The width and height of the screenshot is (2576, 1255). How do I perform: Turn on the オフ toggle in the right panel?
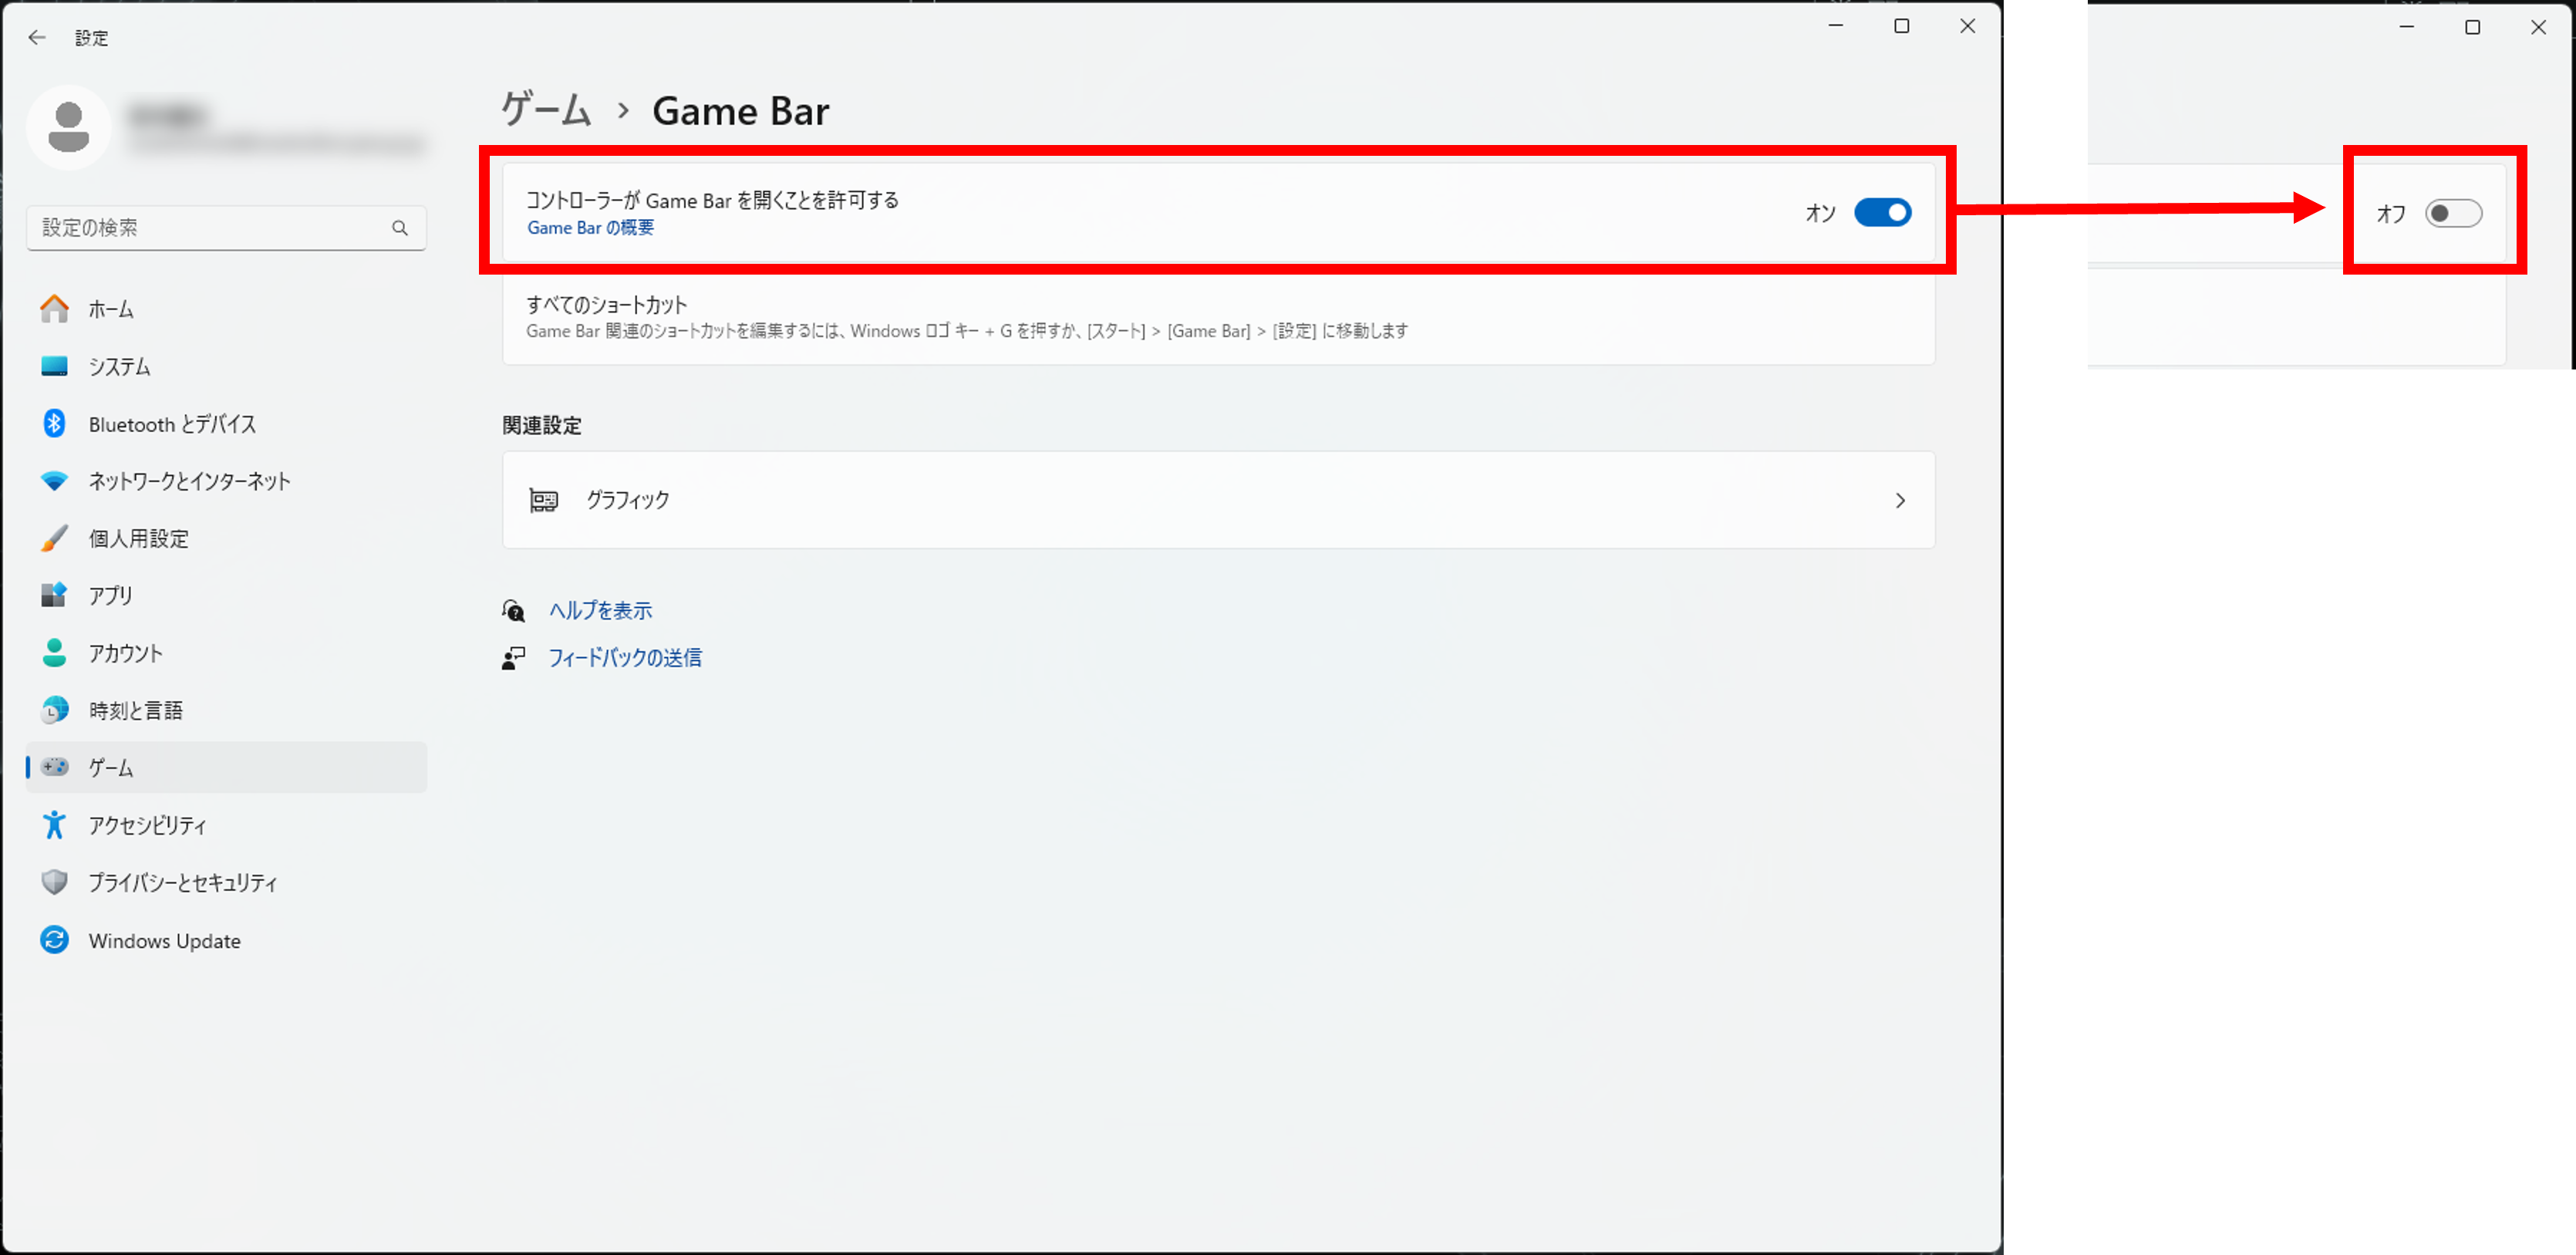pos(2455,213)
